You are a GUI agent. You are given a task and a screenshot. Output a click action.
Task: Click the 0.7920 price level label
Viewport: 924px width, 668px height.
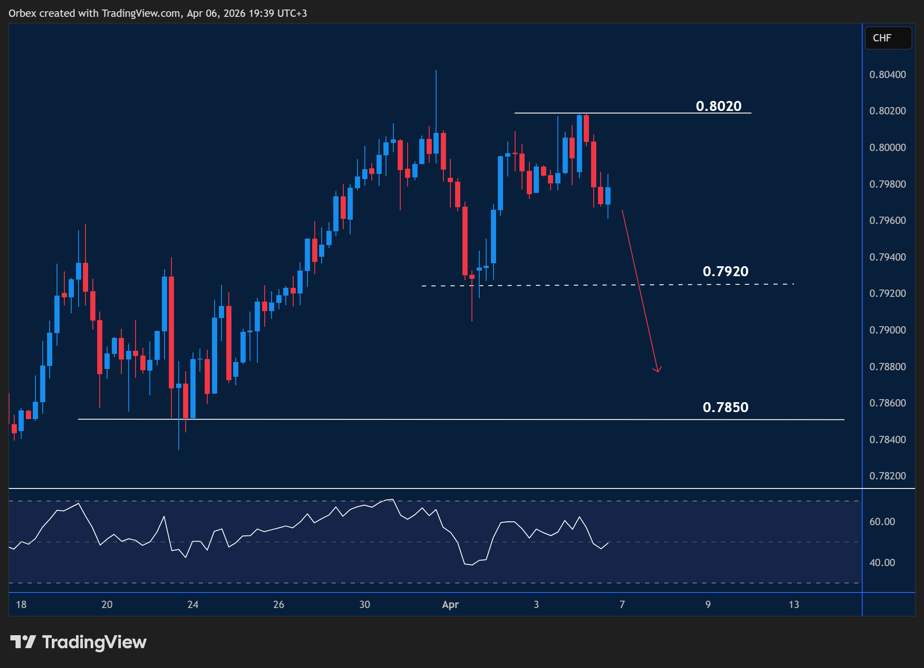(726, 271)
